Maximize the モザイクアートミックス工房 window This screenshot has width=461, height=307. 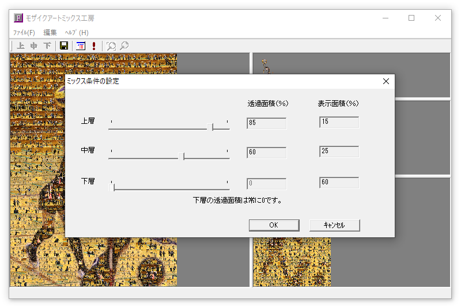411,18
